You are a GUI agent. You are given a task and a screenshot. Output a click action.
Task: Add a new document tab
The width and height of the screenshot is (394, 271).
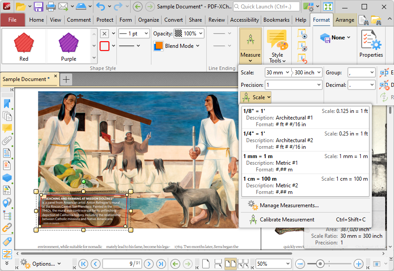(x=66, y=79)
